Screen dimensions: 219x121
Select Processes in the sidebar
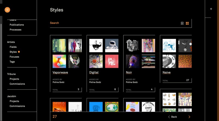[x=15, y=30]
